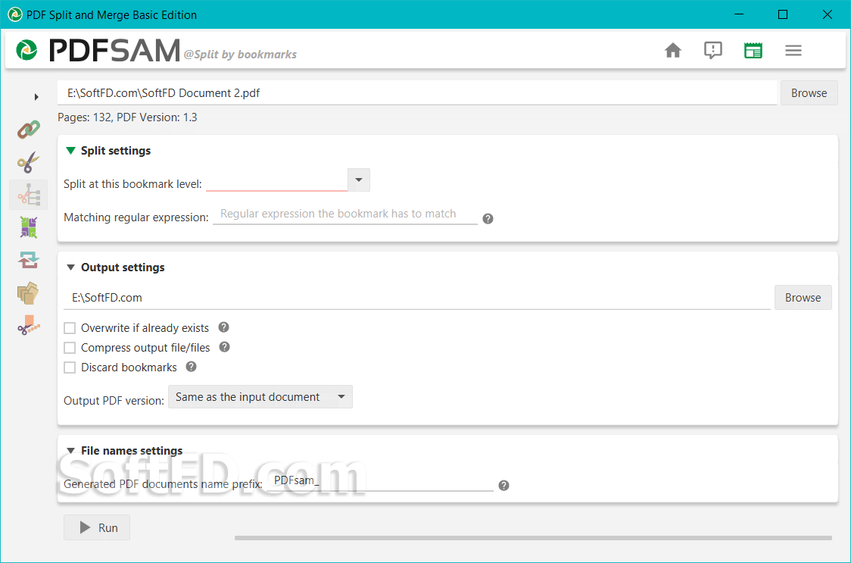Screen dimensions: 851x563
Task: Maximize the PDFsam window
Action: 783,14
